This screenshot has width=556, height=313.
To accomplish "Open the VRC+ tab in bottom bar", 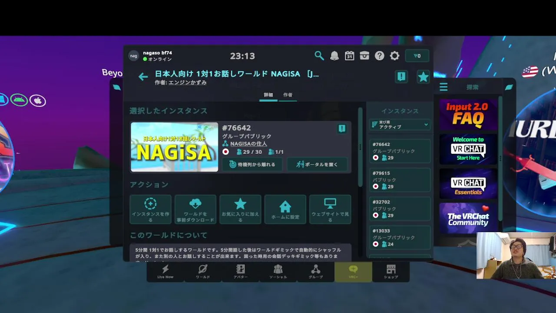I will point(353,271).
